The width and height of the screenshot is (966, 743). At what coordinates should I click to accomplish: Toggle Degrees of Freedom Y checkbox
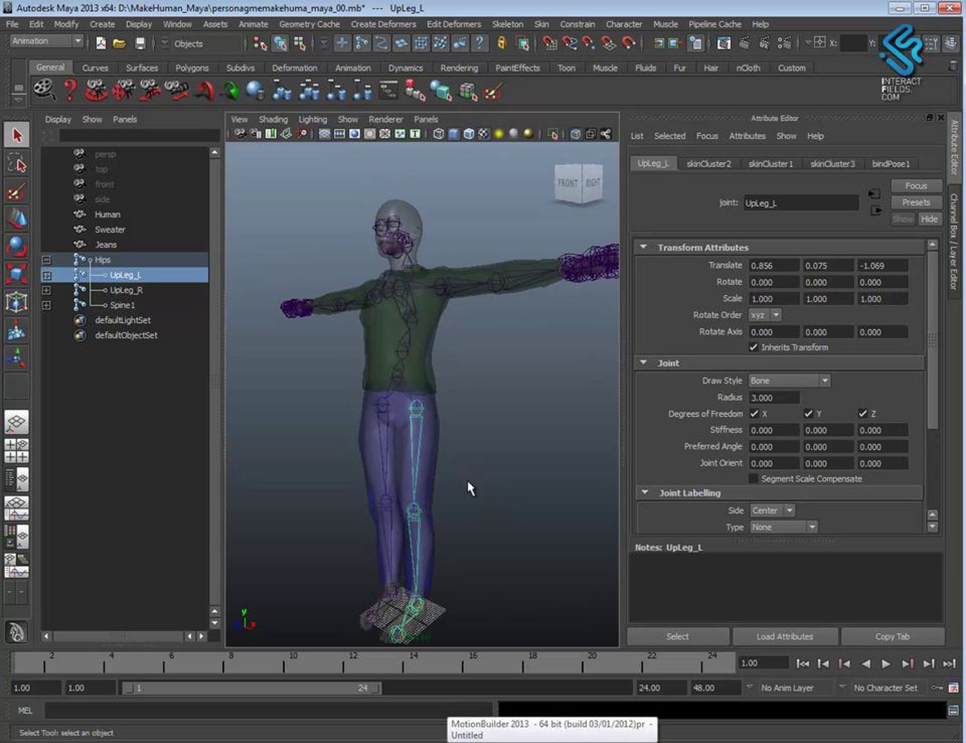[x=808, y=414]
